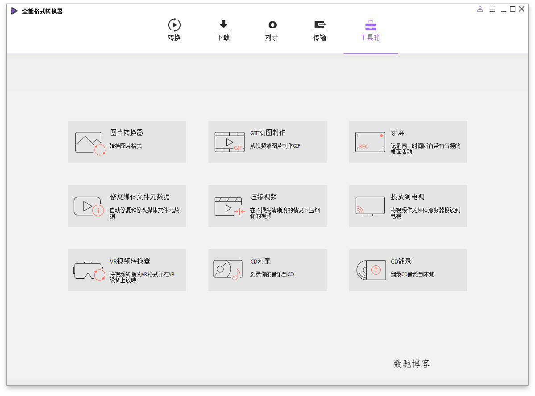Click description 将视频作为媒体服务器投放到电视
The height and width of the screenshot is (396, 535).
click(426, 213)
